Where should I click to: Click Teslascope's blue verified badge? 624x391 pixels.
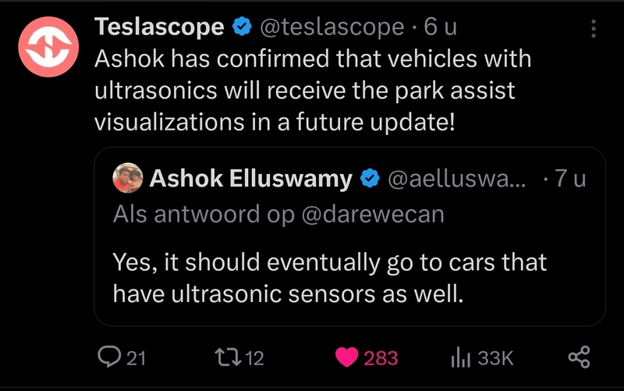coord(242,27)
